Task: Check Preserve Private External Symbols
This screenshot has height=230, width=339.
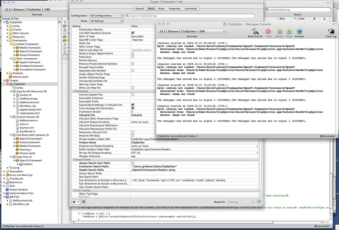Action: (133, 64)
